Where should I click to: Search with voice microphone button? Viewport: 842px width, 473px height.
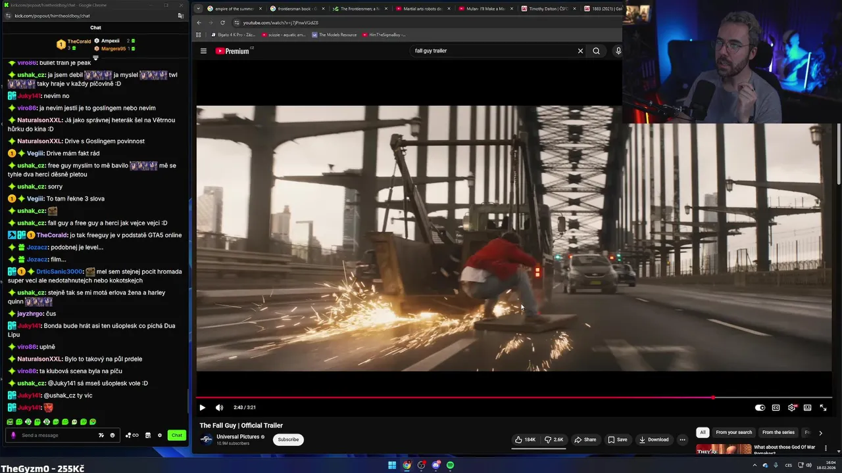point(618,51)
